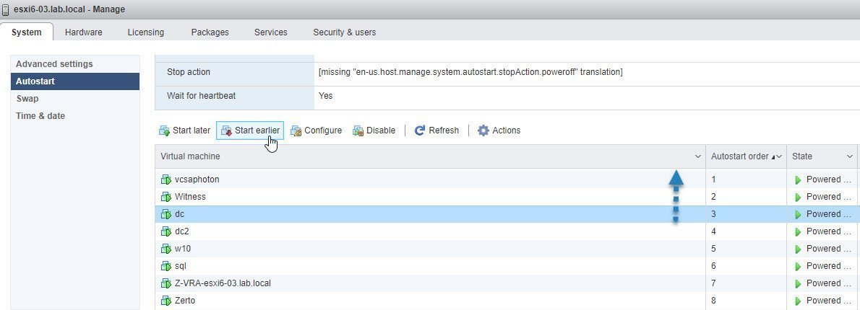Click the missing translation stop action value

point(470,72)
